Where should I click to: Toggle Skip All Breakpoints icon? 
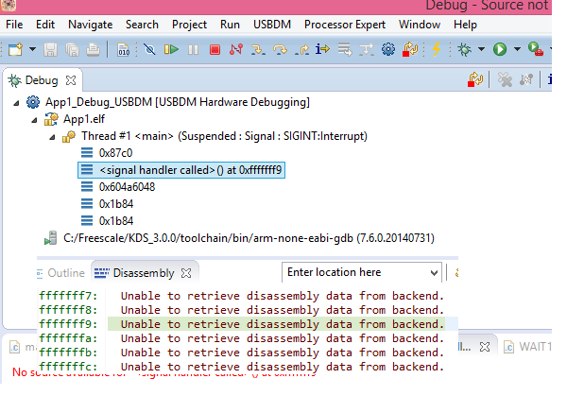coord(149,49)
